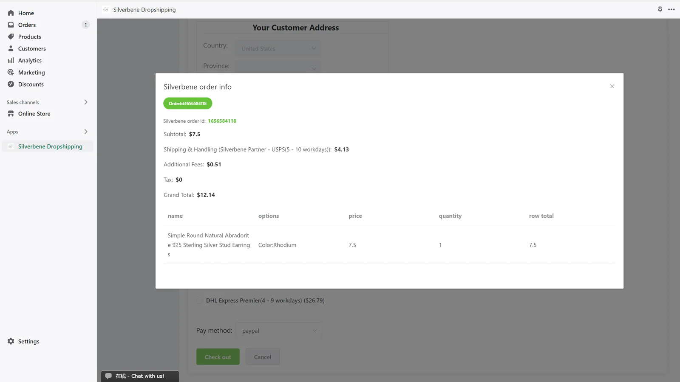This screenshot has height=382, width=680.
Task: Pin the app using pin icon
Action: coord(660,9)
